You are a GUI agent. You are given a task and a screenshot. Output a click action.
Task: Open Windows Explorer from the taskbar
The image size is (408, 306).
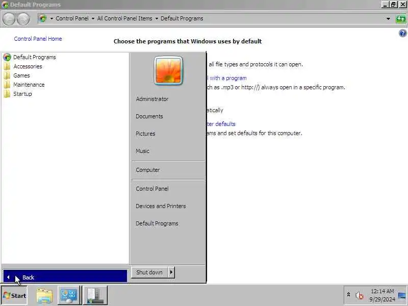pos(44,296)
